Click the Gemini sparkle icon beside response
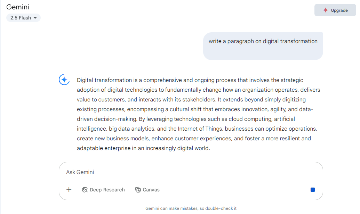 point(64,80)
